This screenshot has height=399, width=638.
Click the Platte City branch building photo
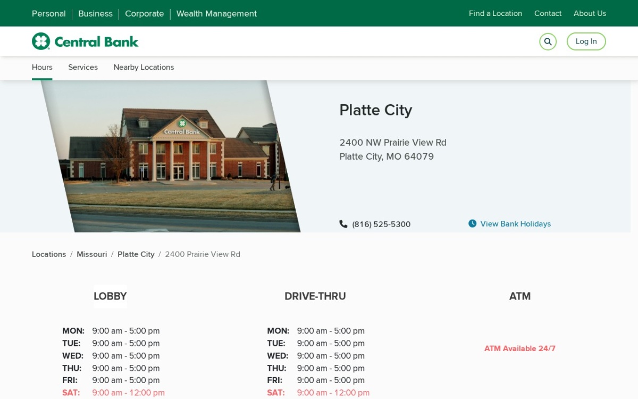tap(170, 156)
